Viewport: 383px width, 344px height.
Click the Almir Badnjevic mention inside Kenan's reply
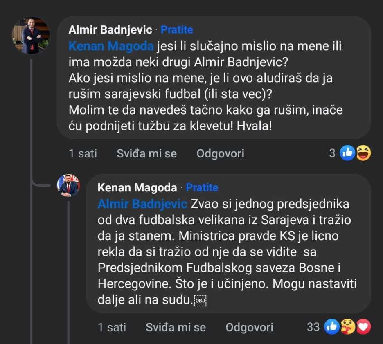[142, 204]
